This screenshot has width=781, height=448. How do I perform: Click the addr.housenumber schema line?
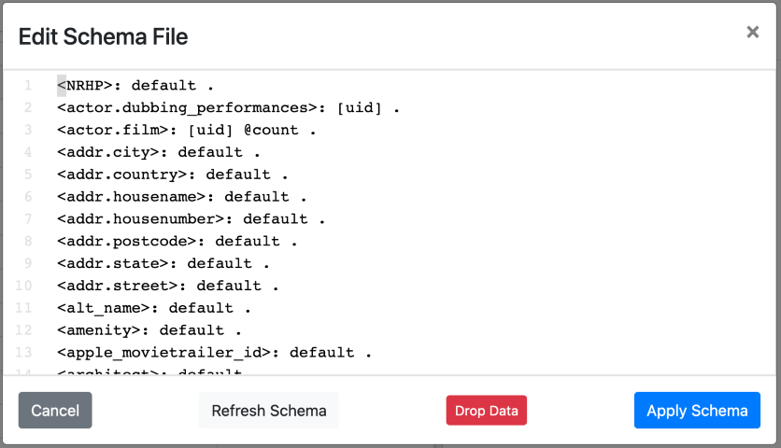[x=192, y=219]
